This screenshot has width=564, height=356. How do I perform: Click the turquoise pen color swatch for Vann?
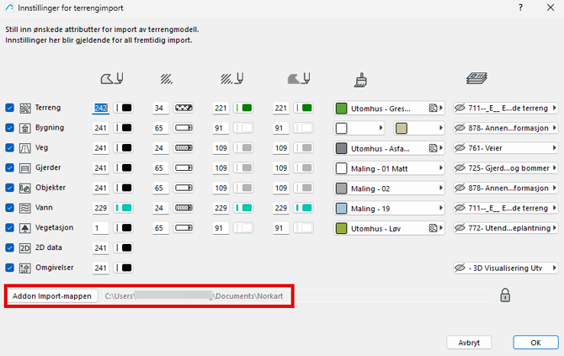tap(125, 208)
